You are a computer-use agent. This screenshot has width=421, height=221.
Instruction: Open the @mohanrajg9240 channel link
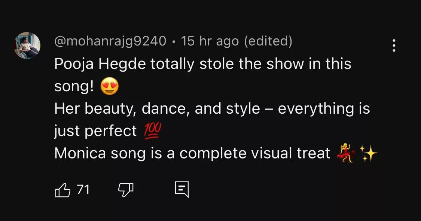pyautogui.click(x=110, y=41)
